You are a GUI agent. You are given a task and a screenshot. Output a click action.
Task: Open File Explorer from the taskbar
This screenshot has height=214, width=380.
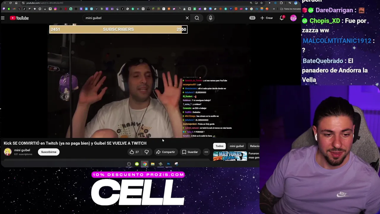(x=153, y=164)
